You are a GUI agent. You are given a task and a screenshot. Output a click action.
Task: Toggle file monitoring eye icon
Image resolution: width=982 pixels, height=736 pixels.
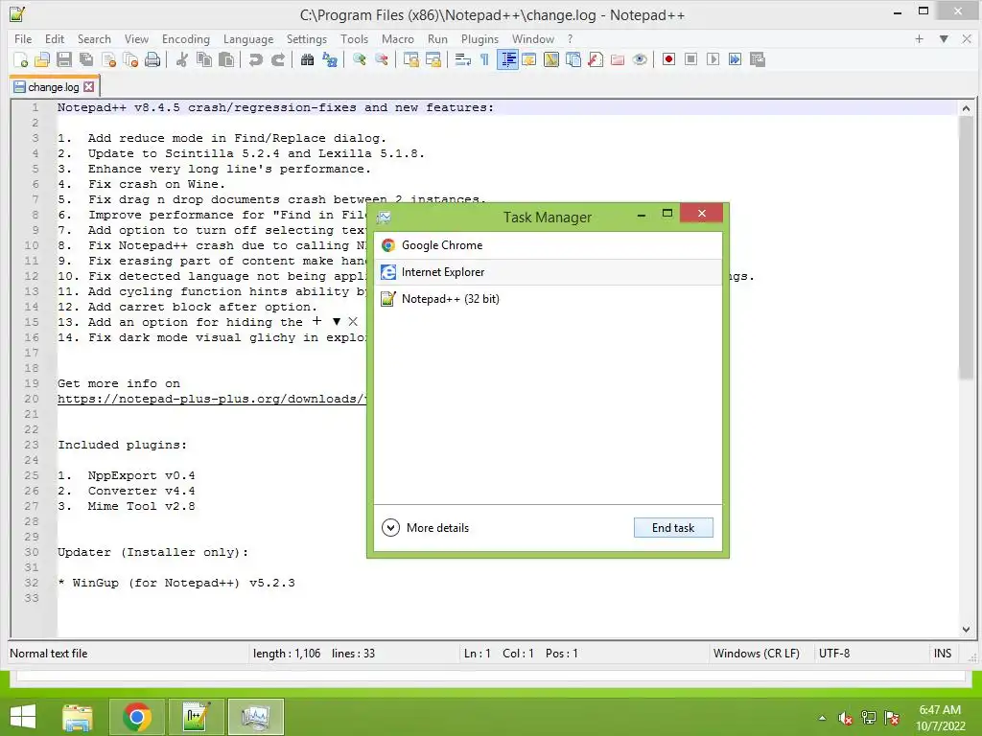(x=640, y=59)
